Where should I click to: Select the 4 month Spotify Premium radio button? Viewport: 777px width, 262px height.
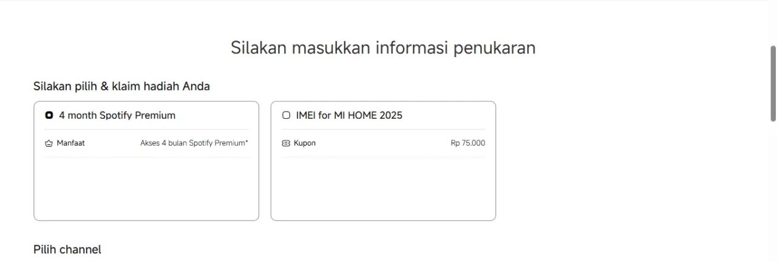click(49, 115)
